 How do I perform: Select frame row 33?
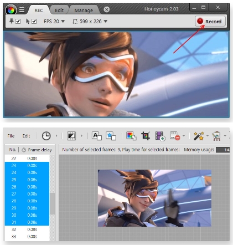pos(27,237)
